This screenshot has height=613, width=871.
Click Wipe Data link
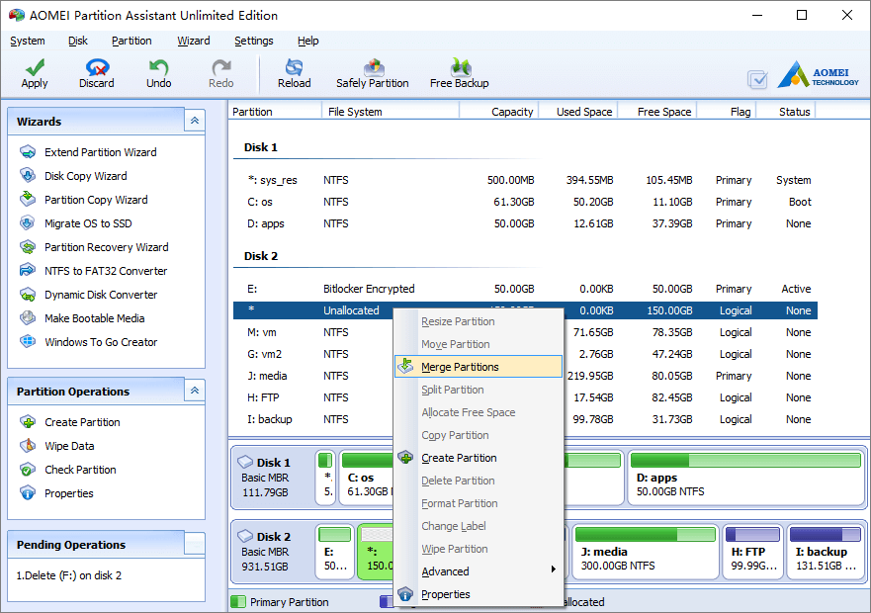(69, 446)
